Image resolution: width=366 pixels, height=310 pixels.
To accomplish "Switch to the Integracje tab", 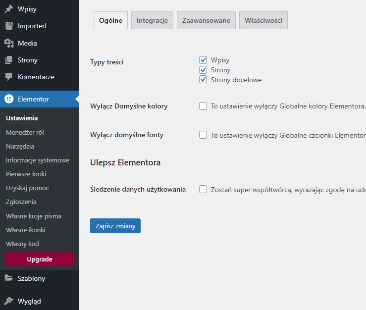I will point(152,20).
